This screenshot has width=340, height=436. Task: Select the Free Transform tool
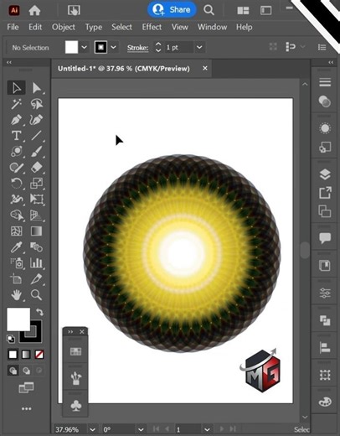point(36,199)
